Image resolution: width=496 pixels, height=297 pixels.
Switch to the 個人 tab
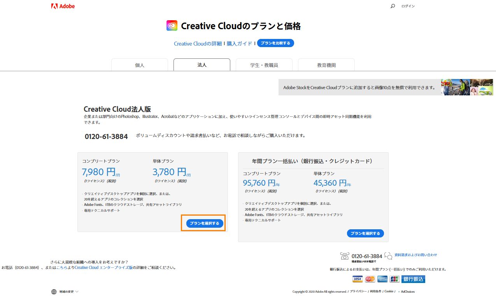140,65
